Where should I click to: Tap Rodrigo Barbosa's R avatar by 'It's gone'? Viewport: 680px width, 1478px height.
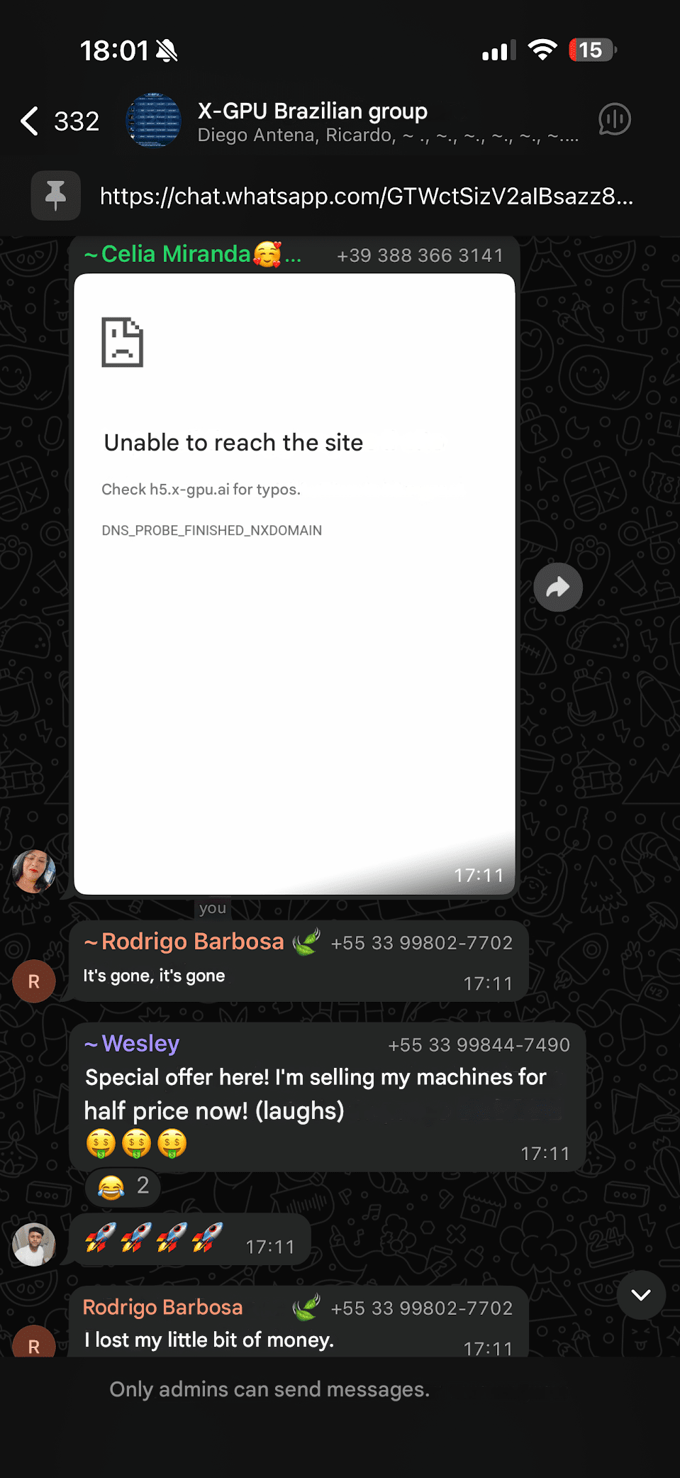pos(34,981)
